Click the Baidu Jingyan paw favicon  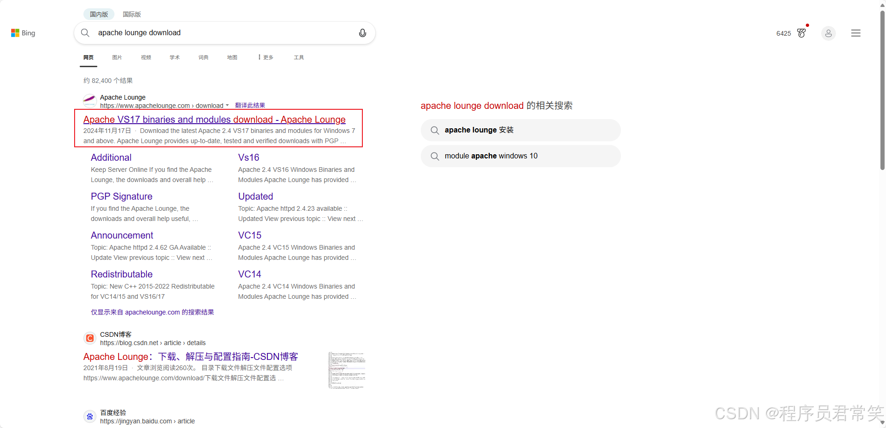(90, 416)
